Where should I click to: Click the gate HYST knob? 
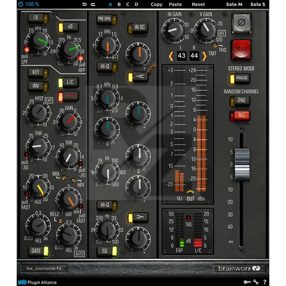coord(38,113)
